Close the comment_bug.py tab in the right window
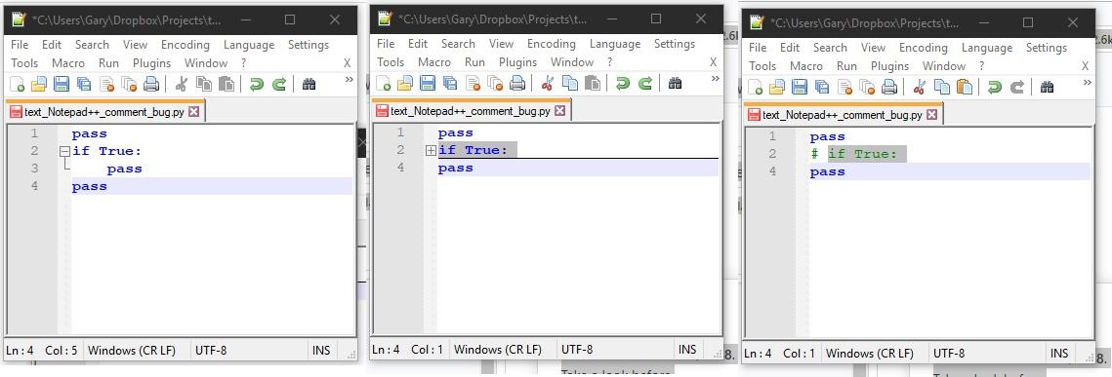The image size is (1112, 377). tap(931, 114)
